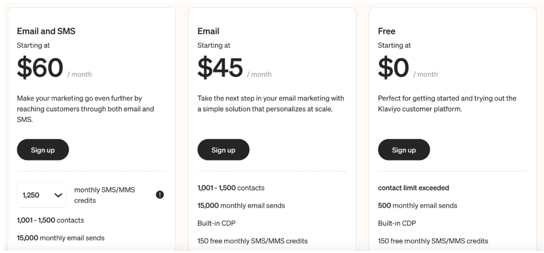544x253 pixels.
Task: Click the $0 per month price
Action: (x=408, y=68)
